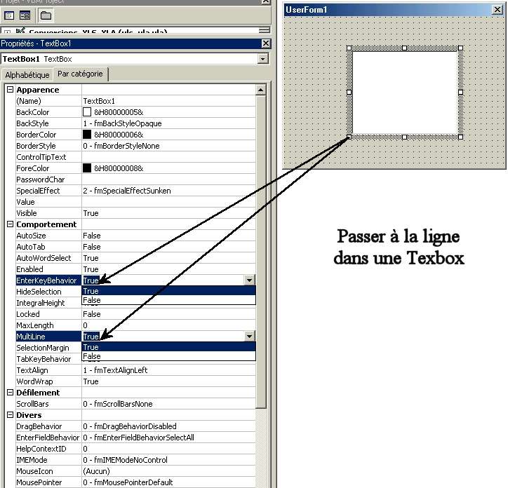Screen dimensions: 508x488
Task: Collapse the Divers category
Action: 10,415
